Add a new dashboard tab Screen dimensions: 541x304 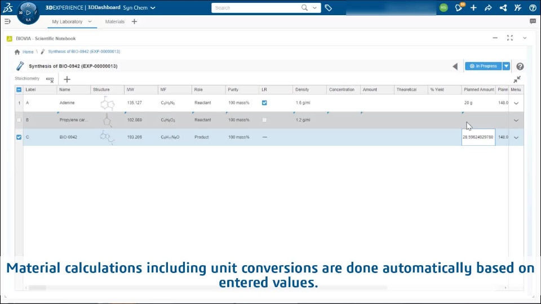click(134, 21)
